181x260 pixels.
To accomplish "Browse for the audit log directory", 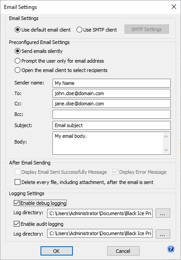I will click(163, 234).
